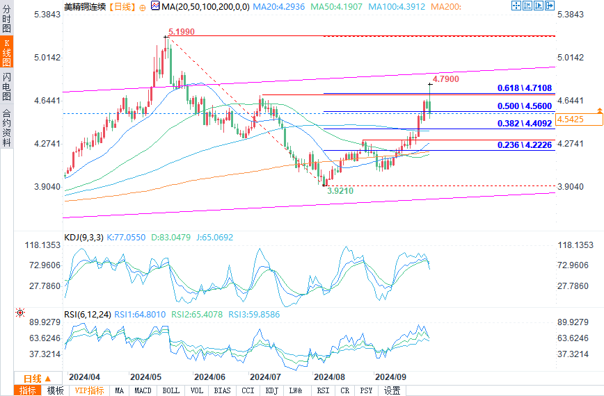Click the KDJ(9,3,3) panel label
Image resolution: width=604 pixels, height=396 pixels.
84,237
